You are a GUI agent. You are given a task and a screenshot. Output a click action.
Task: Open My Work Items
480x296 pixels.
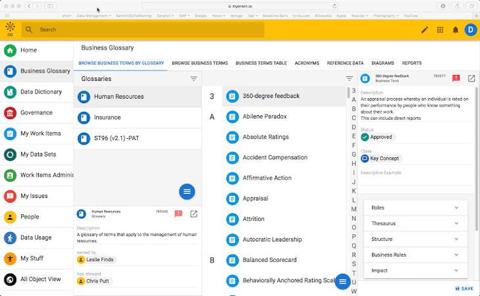(37, 134)
